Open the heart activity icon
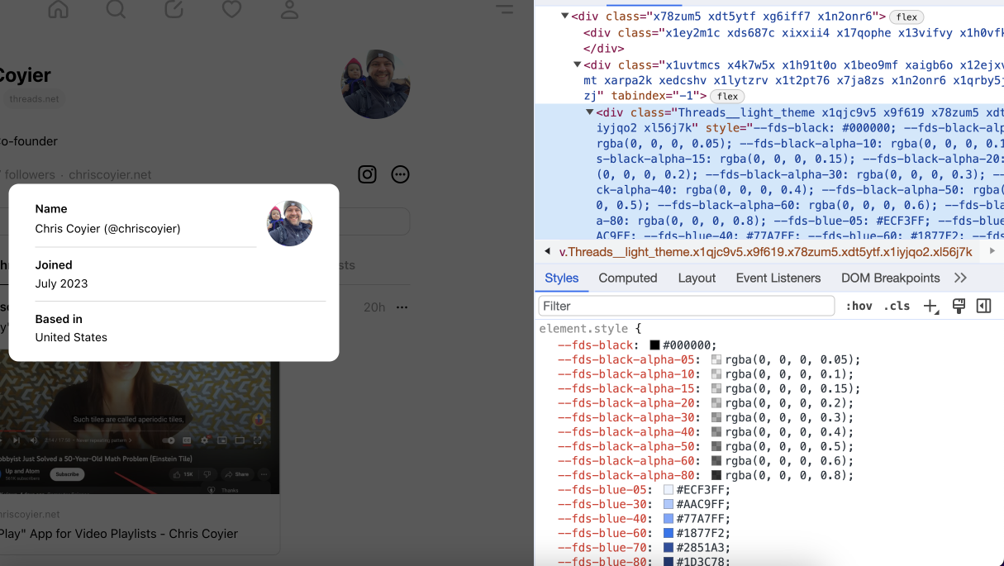This screenshot has width=1004, height=566. tap(231, 9)
